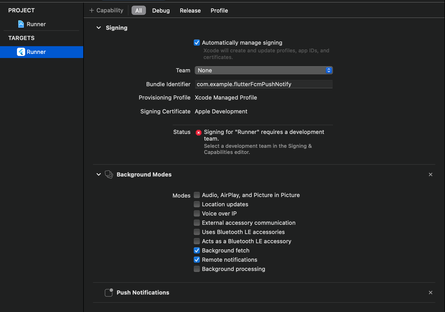This screenshot has height=312, width=445.
Task: Open the Team dropdown showing None
Action: (x=264, y=70)
